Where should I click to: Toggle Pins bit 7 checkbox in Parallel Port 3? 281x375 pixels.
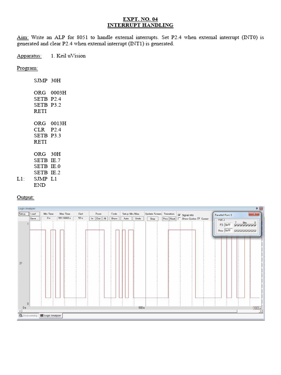coord(236,231)
